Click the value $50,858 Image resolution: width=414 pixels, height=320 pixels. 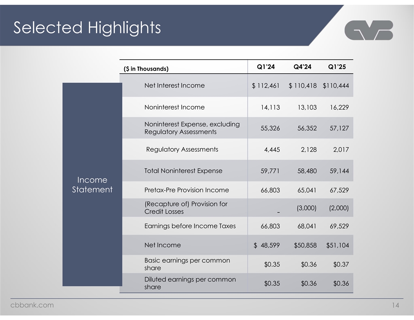click(x=305, y=245)
